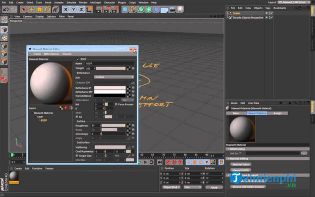This screenshot has height=197, width=315.
Task: Select the Live Selection tool
Action: pos(23,9)
